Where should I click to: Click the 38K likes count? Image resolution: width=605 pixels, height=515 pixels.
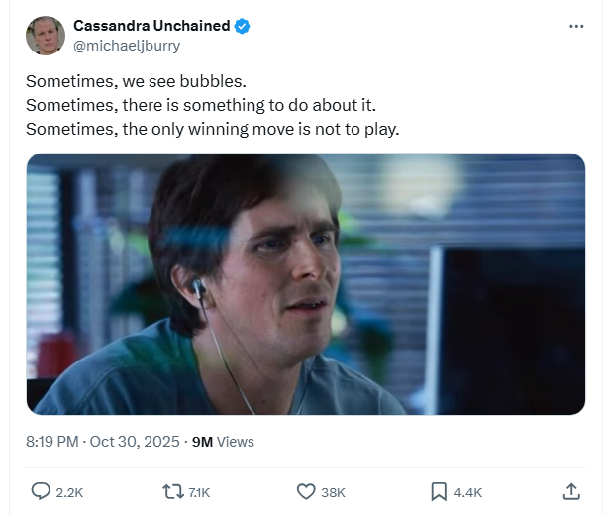(334, 492)
